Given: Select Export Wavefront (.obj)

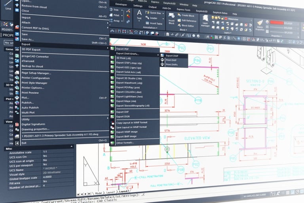Looking at the screenshot, I should 129,83.
